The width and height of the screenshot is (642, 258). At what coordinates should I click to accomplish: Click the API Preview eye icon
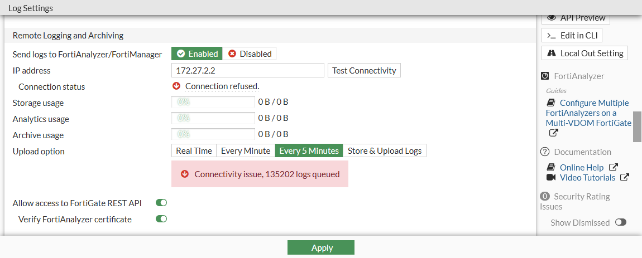point(552,18)
